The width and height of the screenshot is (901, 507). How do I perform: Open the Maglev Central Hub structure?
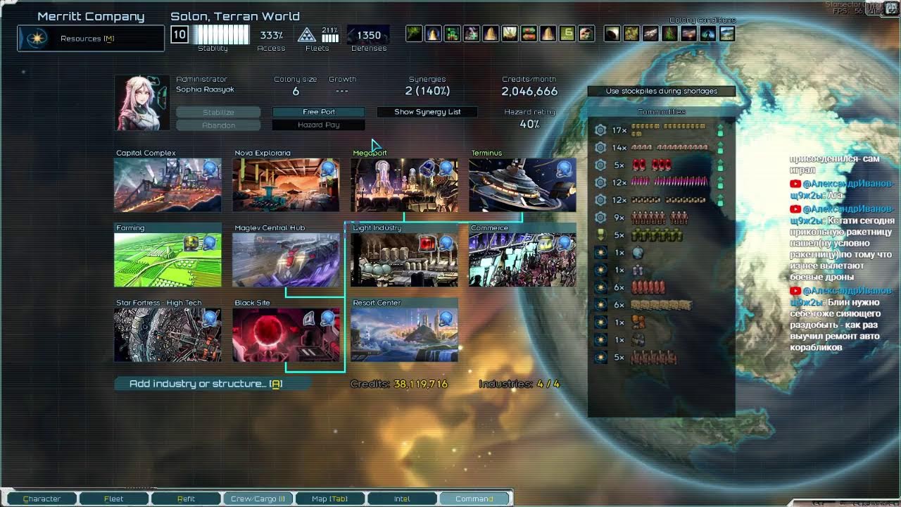[x=286, y=260]
